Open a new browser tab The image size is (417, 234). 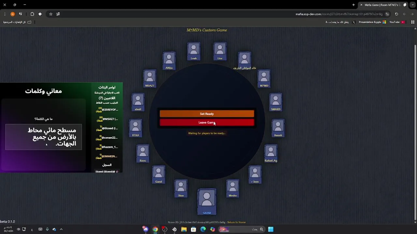coord(353,5)
